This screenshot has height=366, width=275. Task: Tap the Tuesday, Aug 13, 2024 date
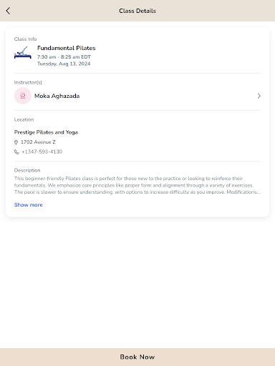pos(64,64)
